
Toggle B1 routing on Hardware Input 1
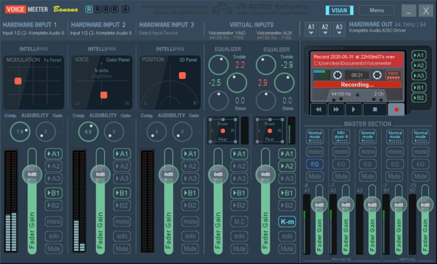point(53,193)
